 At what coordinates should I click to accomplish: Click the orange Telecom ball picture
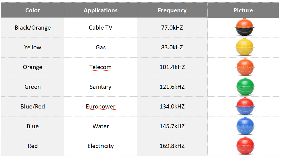pos(245,67)
